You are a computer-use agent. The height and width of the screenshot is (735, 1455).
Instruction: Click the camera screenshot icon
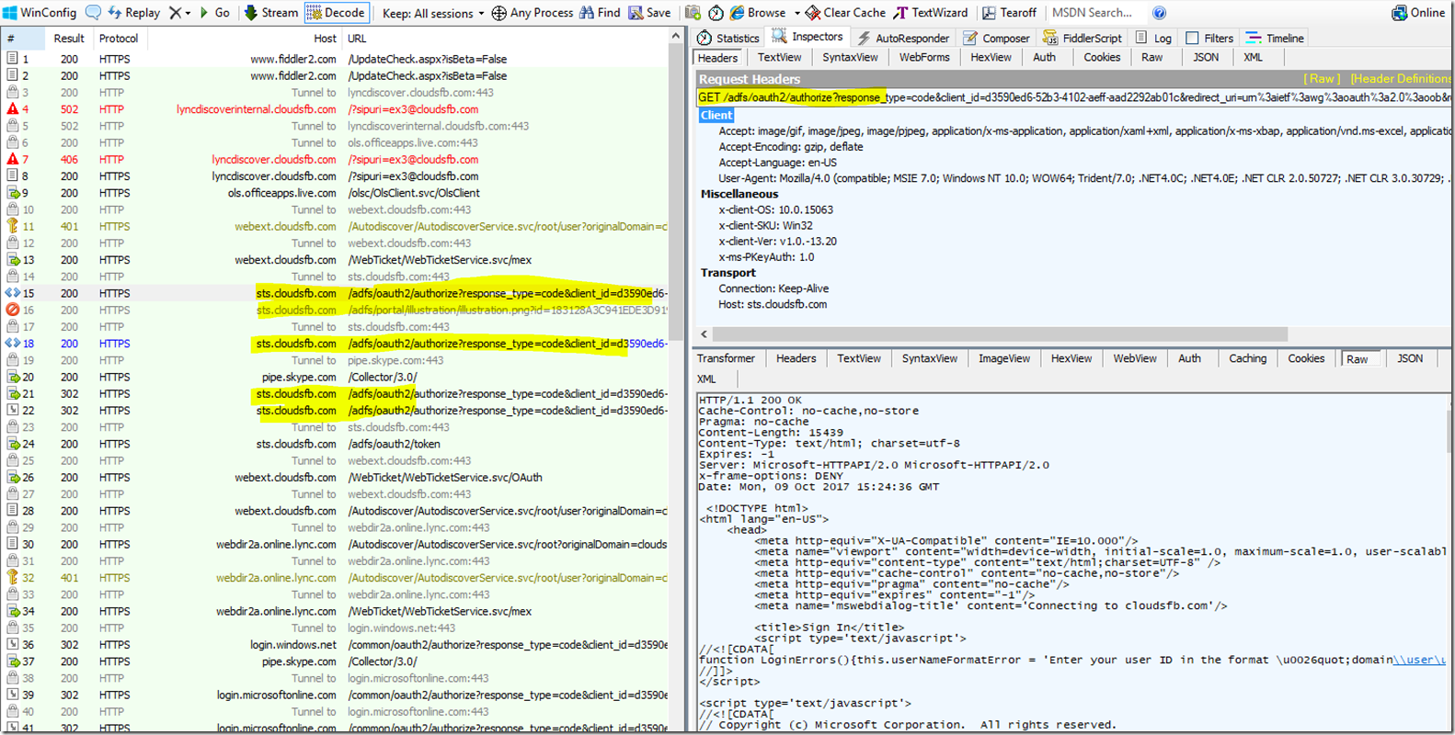tap(693, 13)
